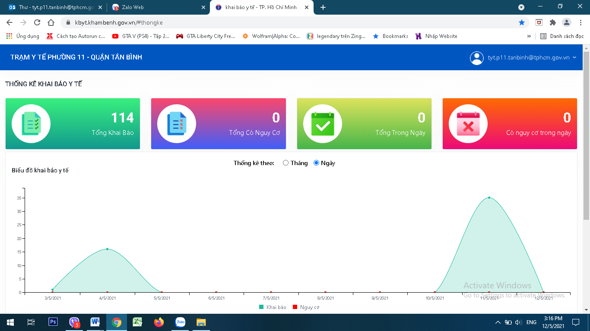
Task: Click the TRẠM Y TẾ PHƯỜNG 11 title
Action: point(76,57)
